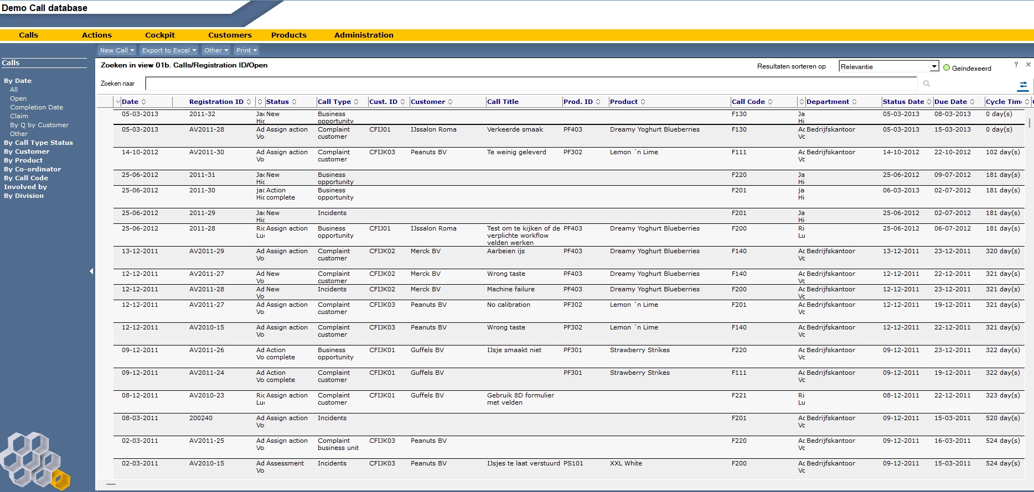This screenshot has height=492, width=1034.
Task: Open By Call Type Status view
Action: click(x=38, y=143)
